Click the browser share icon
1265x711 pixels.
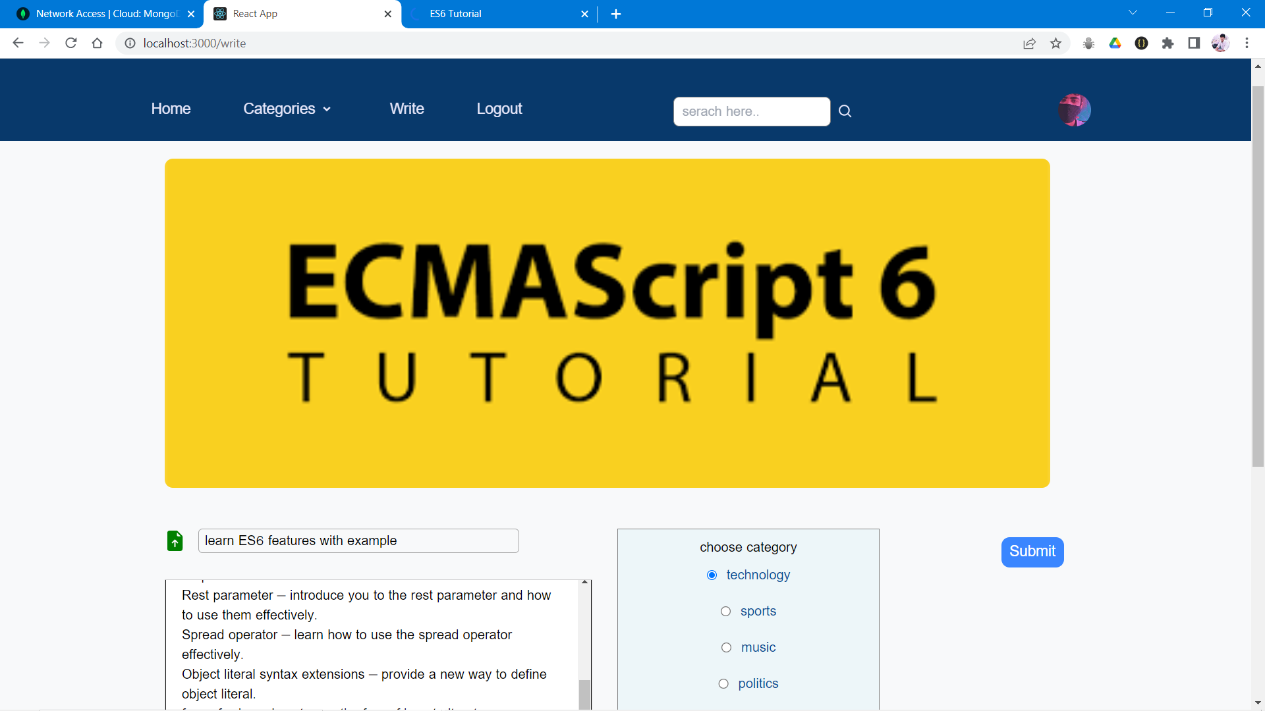click(1029, 43)
